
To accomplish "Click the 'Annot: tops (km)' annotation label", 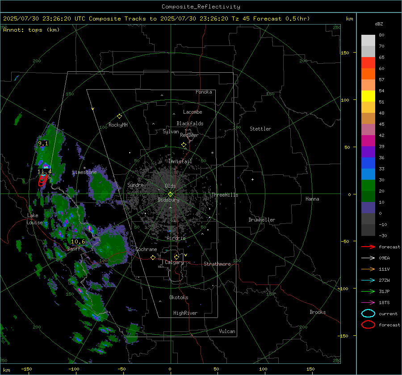I will 31,30.
